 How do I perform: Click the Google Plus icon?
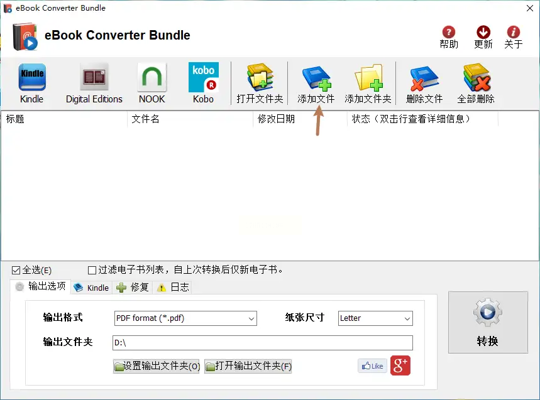(x=400, y=365)
